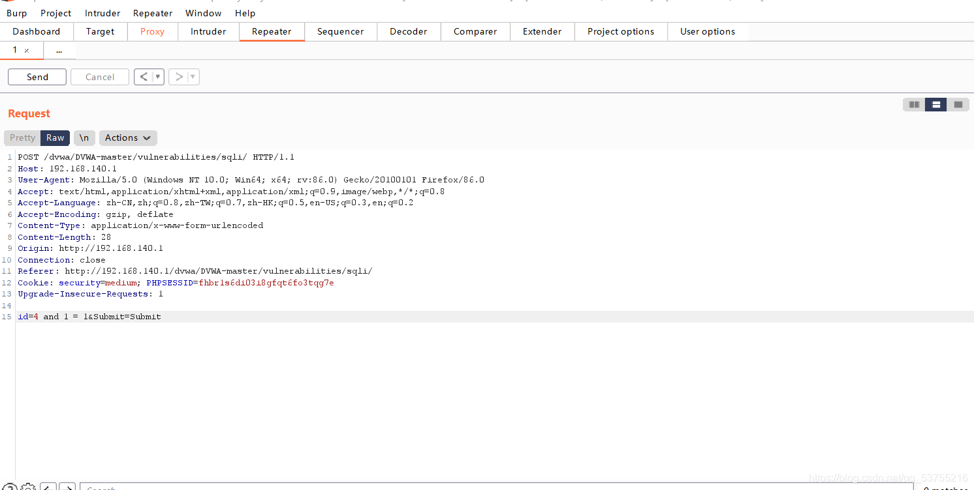Image resolution: width=974 pixels, height=490 pixels.
Task: Open the Intruder menu in the menu bar
Action: click(x=102, y=13)
